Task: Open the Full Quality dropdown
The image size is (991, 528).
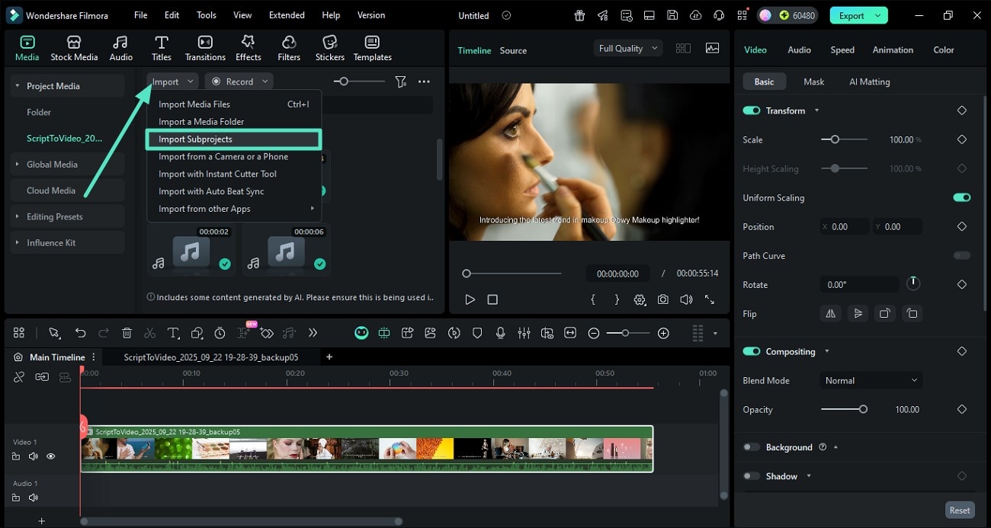Action: [x=627, y=48]
